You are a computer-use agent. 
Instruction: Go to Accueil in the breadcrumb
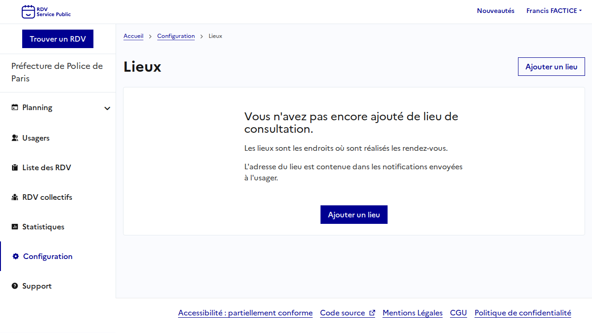pos(133,36)
